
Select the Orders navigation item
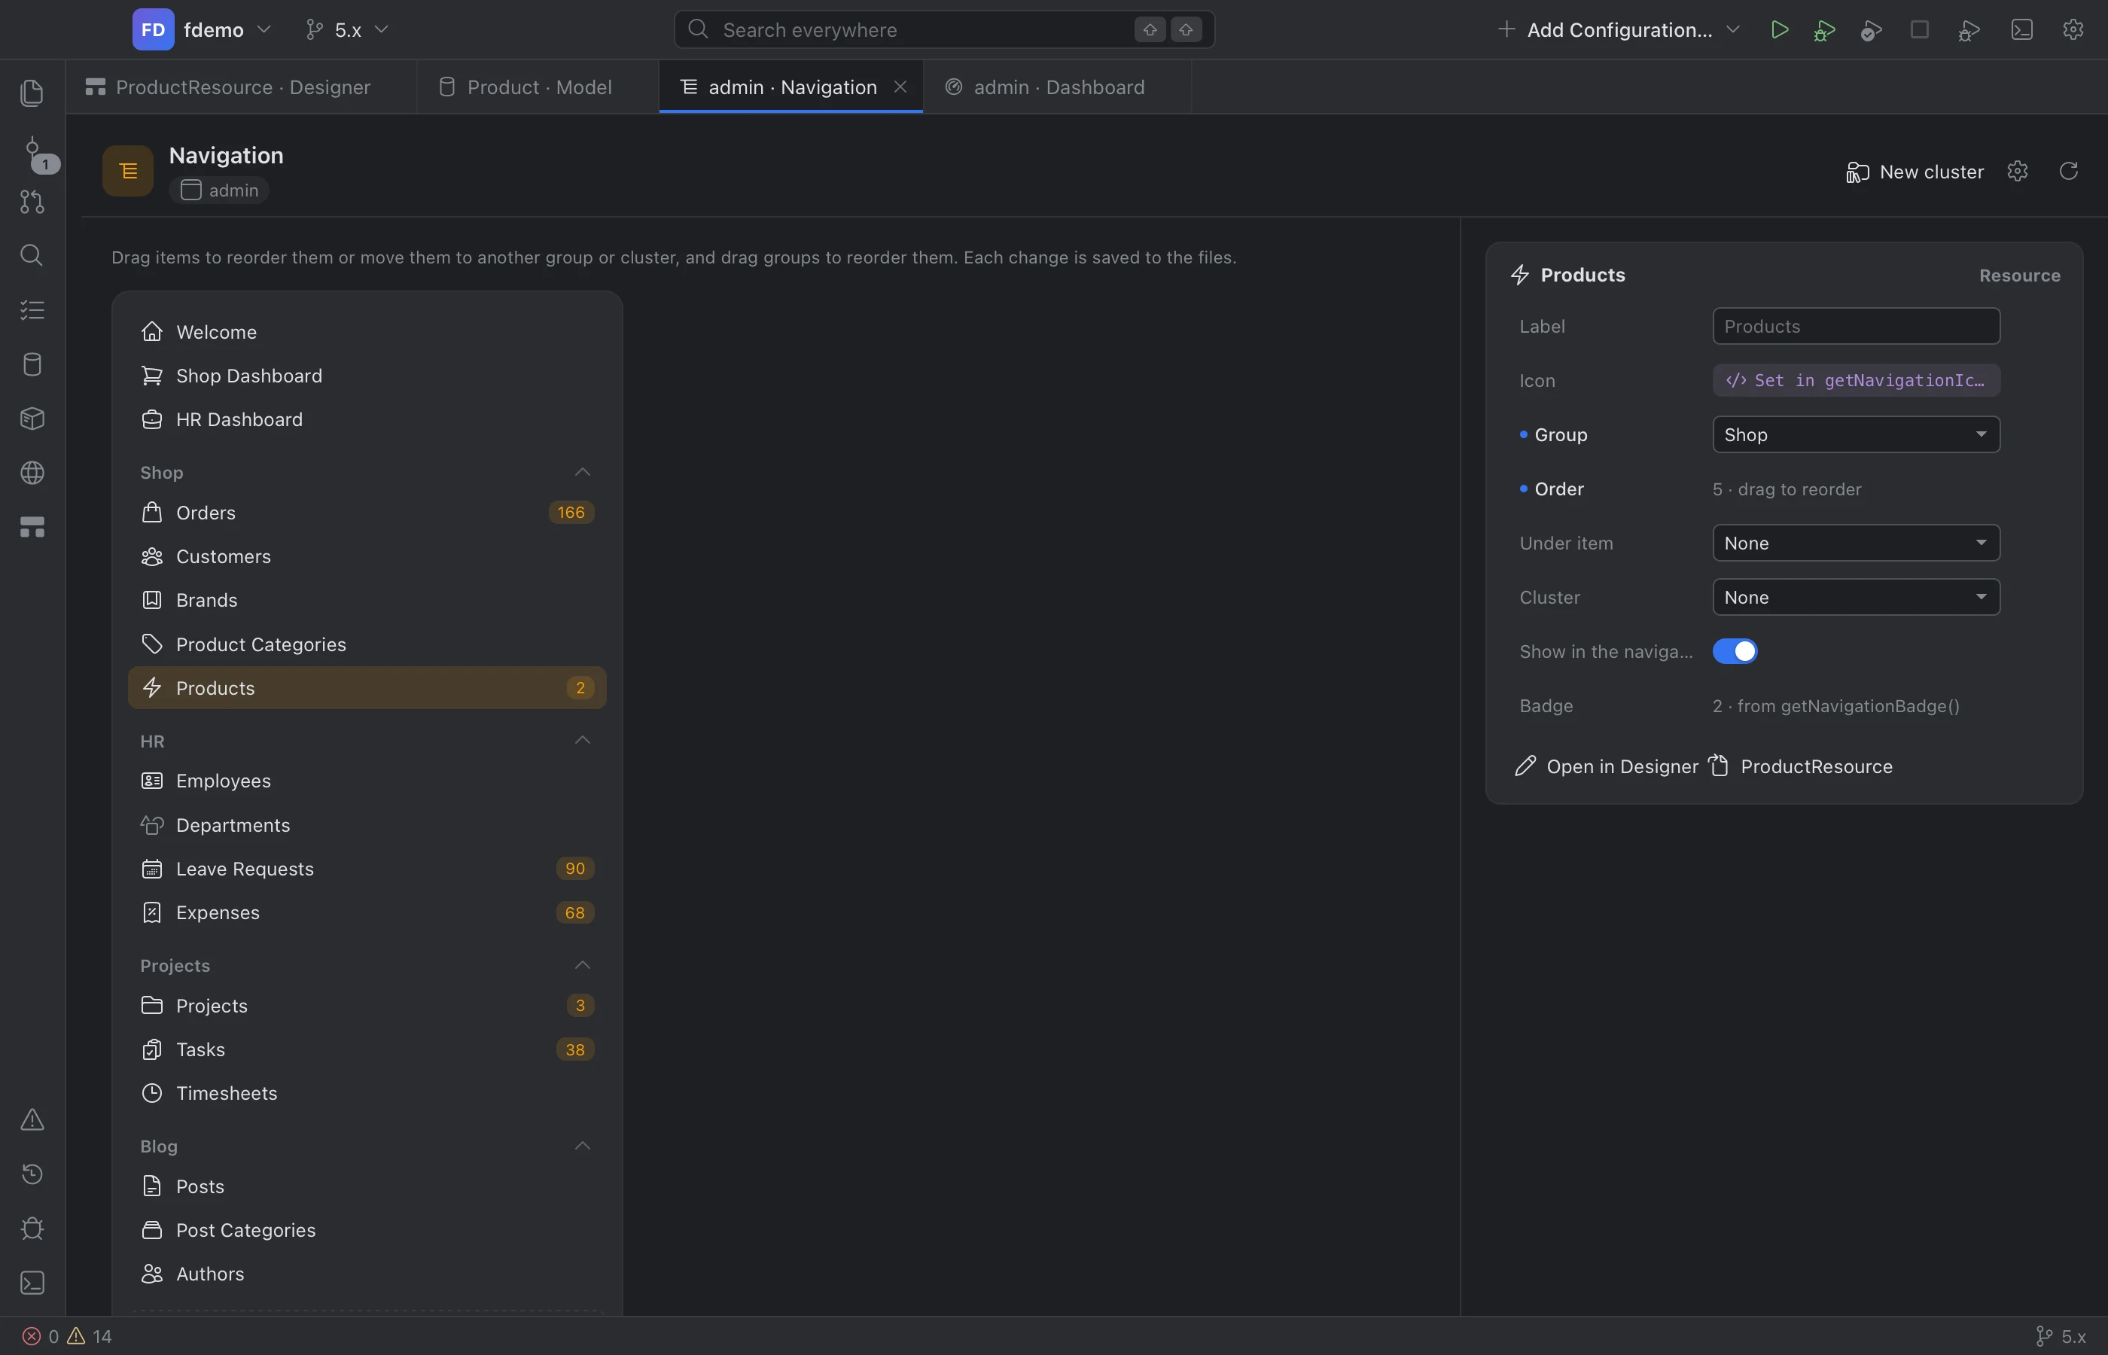367,513
